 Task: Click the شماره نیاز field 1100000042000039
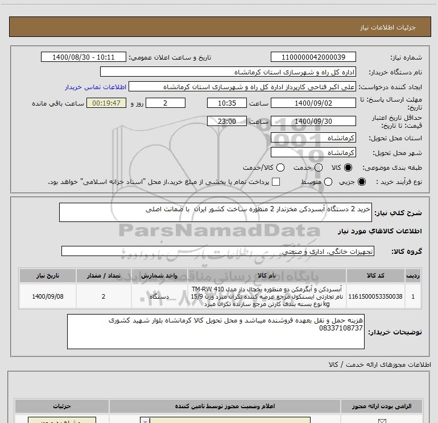coord(313,57)
